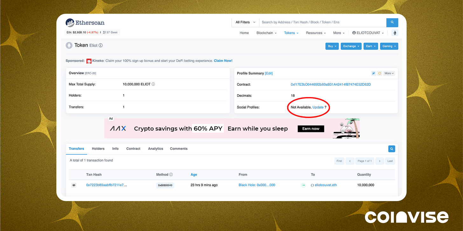Viewport: 463px width, 231px height.
Task: Click the next page arrow
Action: tap(380, 161)
